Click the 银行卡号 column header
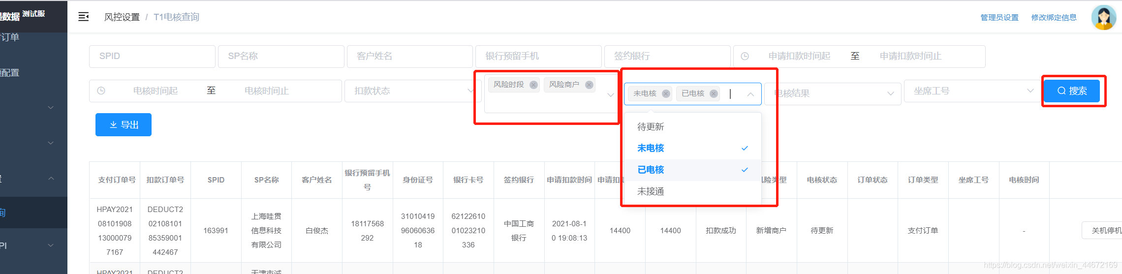The height and width of the screenshot is (274, 1122). tap(468, 180)
